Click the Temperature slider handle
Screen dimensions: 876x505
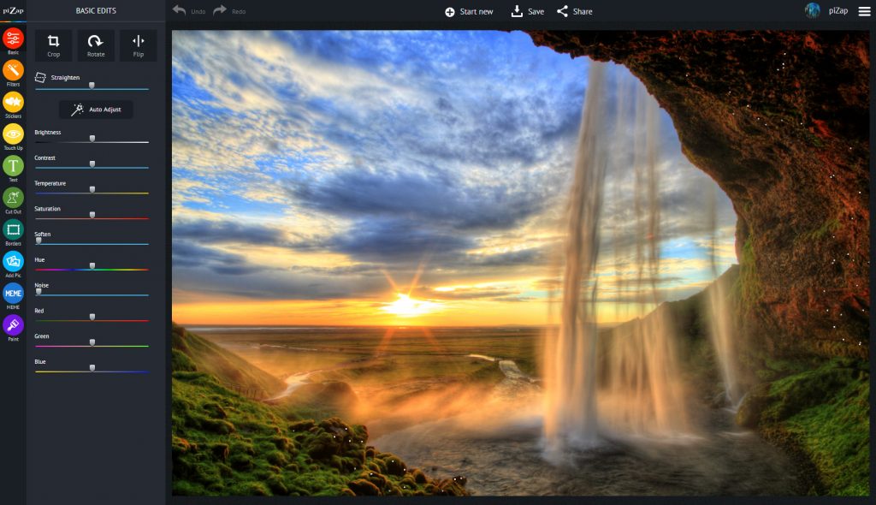coord(92,189)
